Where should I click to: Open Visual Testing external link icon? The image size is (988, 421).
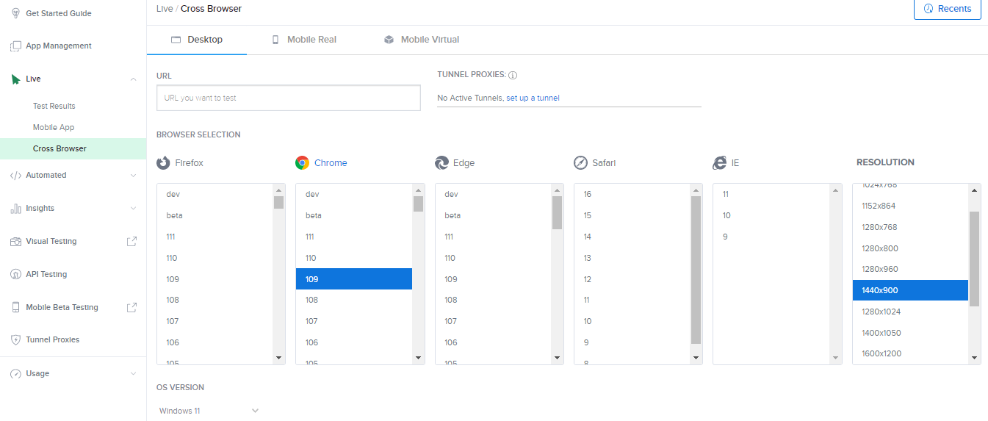click(132, 241)
